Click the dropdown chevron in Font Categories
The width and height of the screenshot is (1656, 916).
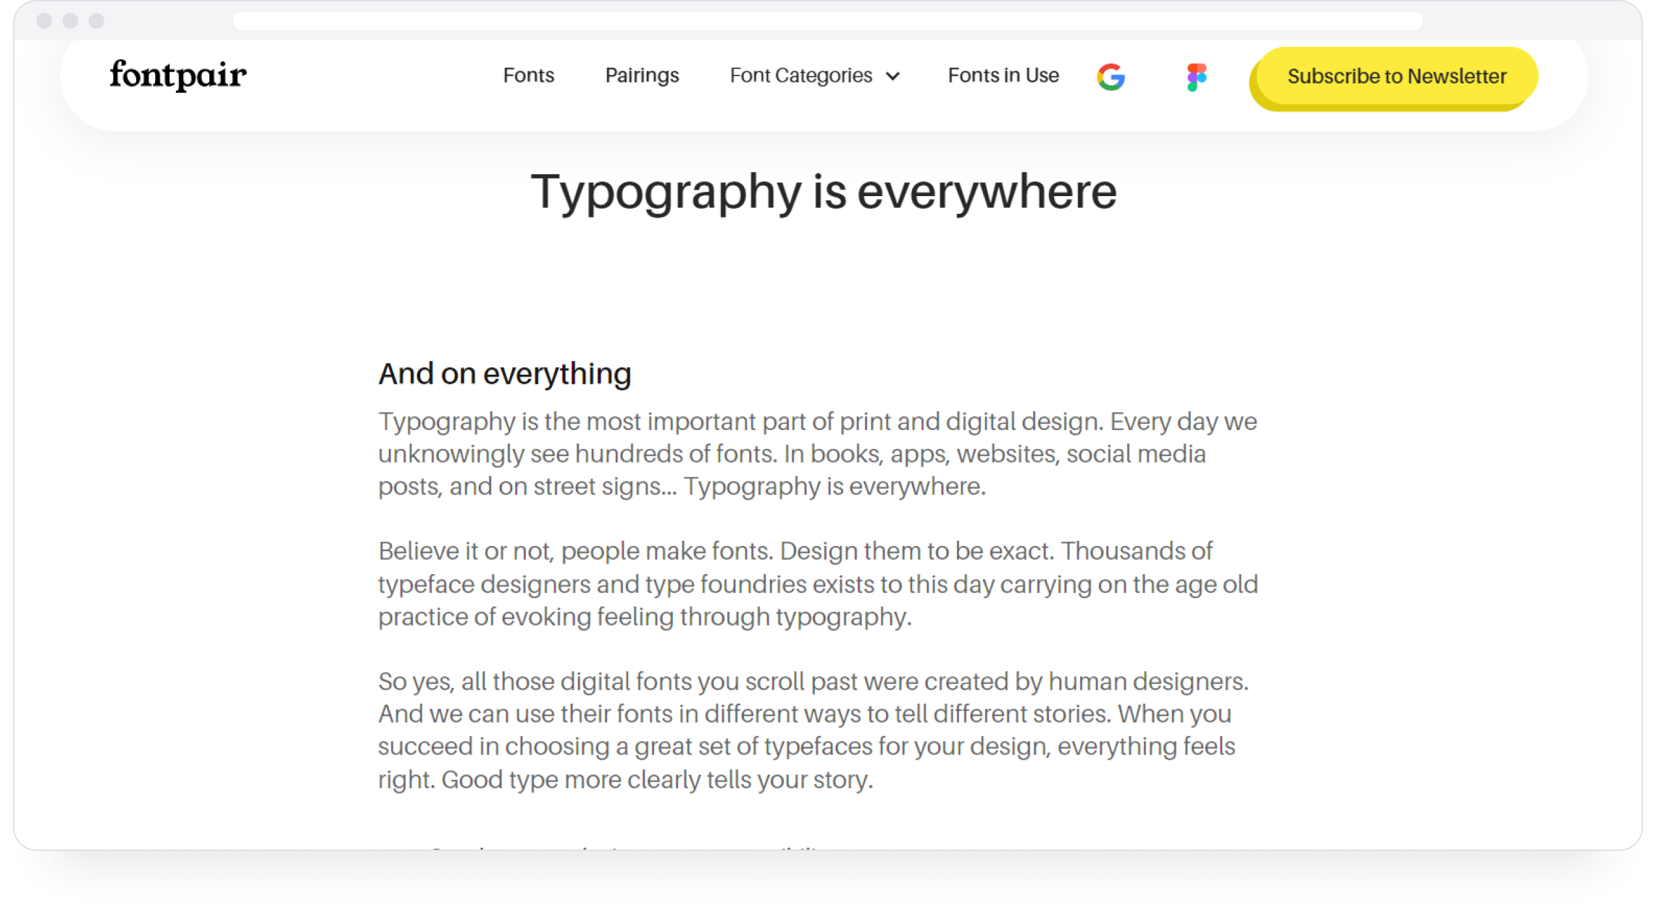(x=894, y=77)
